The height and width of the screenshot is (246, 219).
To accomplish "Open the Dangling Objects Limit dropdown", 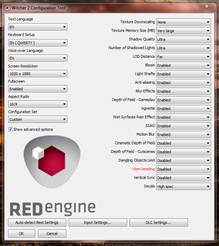I will point(183,160).
